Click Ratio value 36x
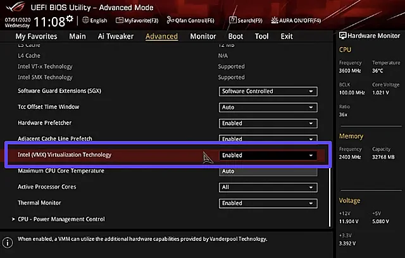 [343, 114]
